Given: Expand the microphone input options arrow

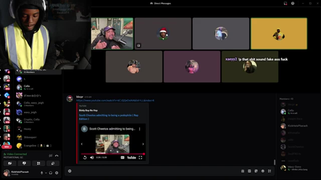Looking at the screenshot, I should coord(46,173).
